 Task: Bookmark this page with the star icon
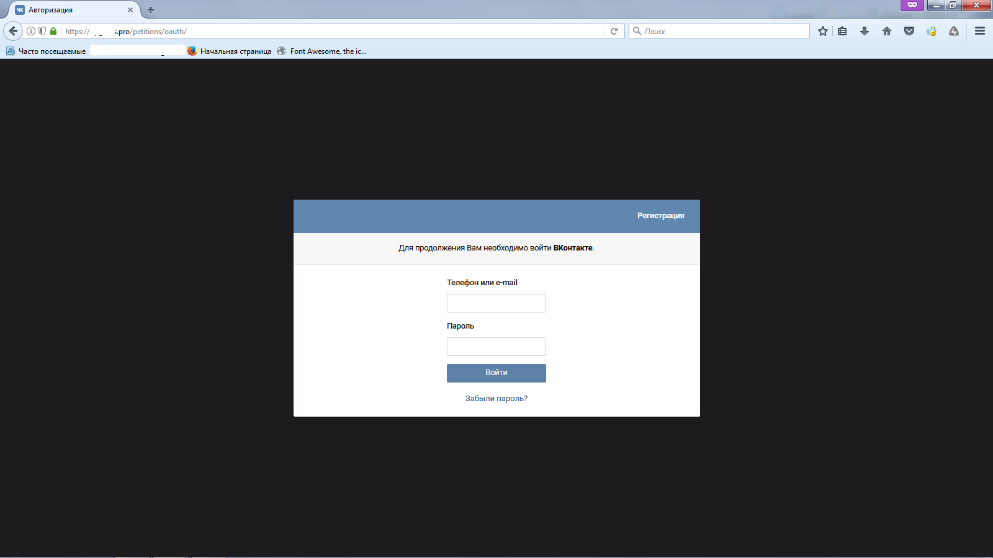(x=823, y=31)
